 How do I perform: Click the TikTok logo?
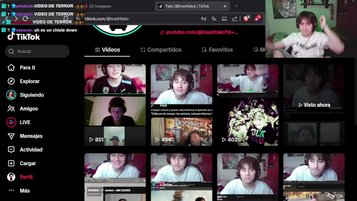pyautogui.click(x=24, y=37)
